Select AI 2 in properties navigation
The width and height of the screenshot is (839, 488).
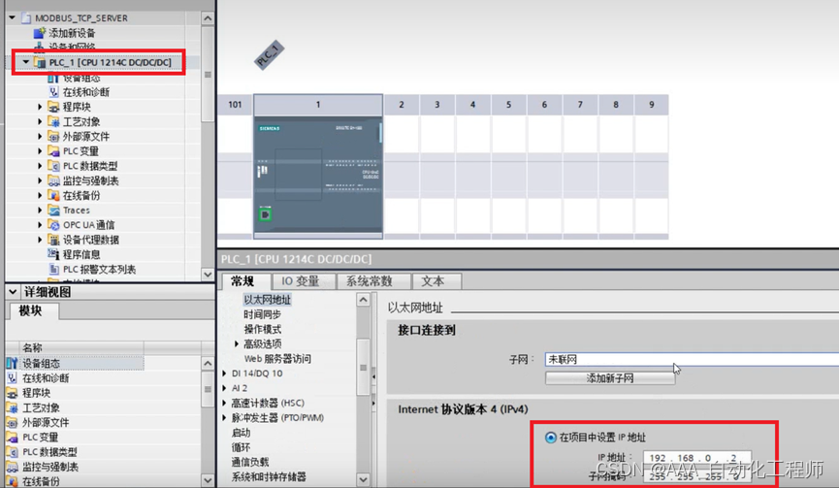(x=240, y=388)
